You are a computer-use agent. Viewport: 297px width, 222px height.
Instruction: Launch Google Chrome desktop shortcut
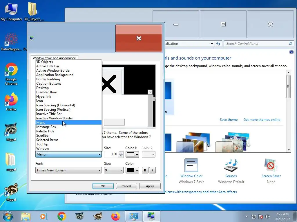pyautogui.click(x=11, y=74)
